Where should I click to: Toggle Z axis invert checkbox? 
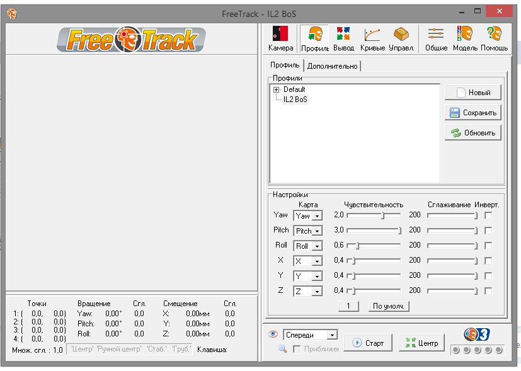click(x=488, y=291)
